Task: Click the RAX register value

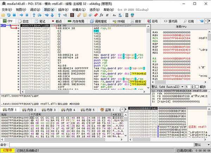Action: point(177,32)
